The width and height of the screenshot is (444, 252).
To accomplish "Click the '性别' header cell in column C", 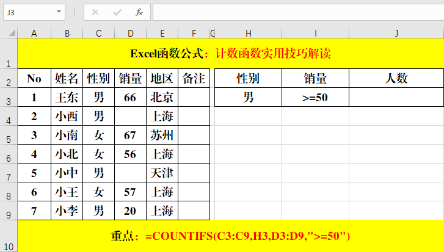I will 98,78.
